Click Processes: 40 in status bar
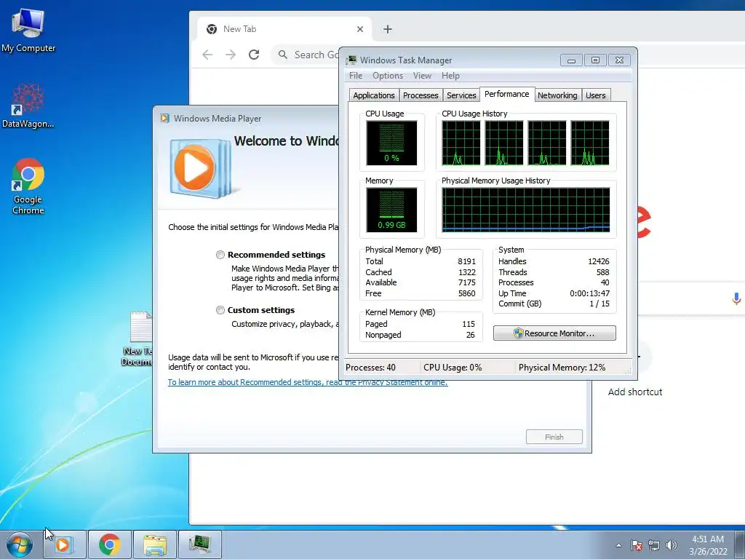Viewport: 745px width, 559px height. [x=370, y=368]
